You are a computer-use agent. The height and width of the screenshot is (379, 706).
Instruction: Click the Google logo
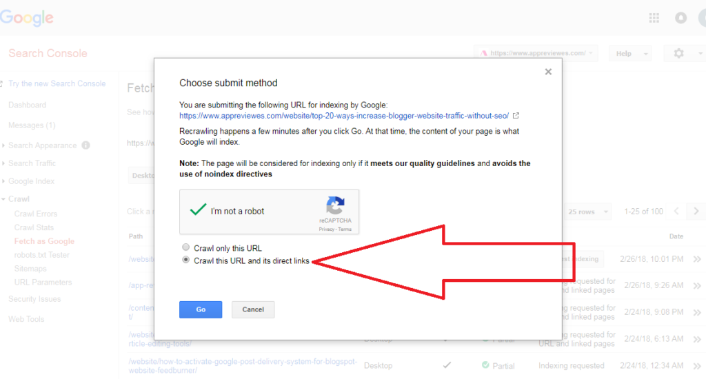coord(27,18)
